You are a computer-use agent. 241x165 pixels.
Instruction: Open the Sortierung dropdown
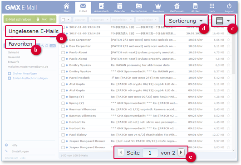[x=186, y=21]
